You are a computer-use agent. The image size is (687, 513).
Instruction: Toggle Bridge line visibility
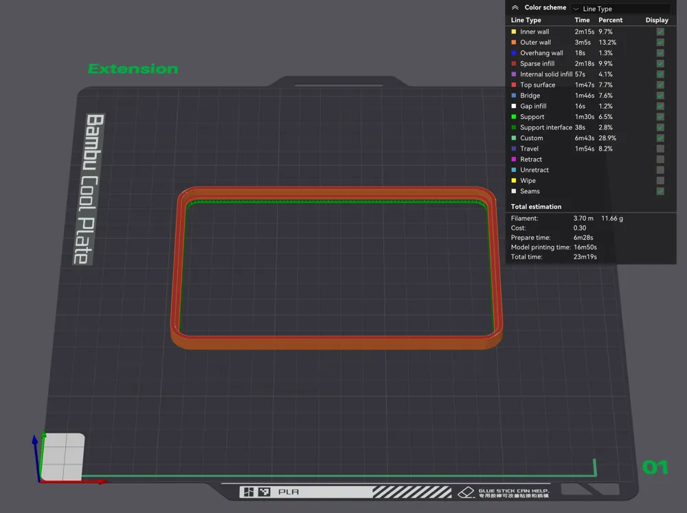coord(660,95)
